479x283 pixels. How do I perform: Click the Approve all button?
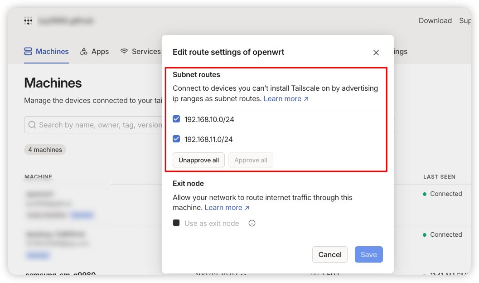pyautogui.click(x=251, y=160)
